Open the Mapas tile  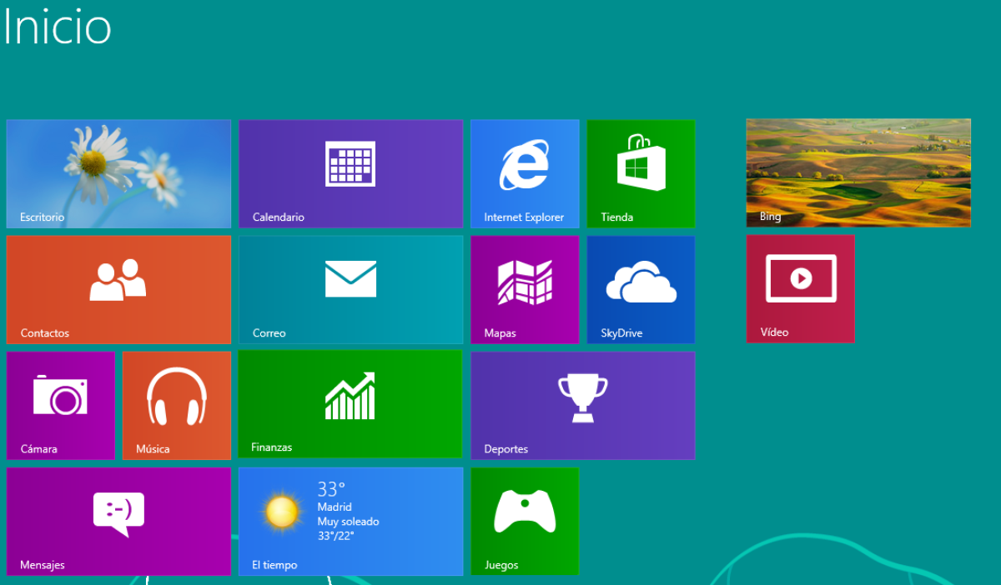[x=525, y=289]
